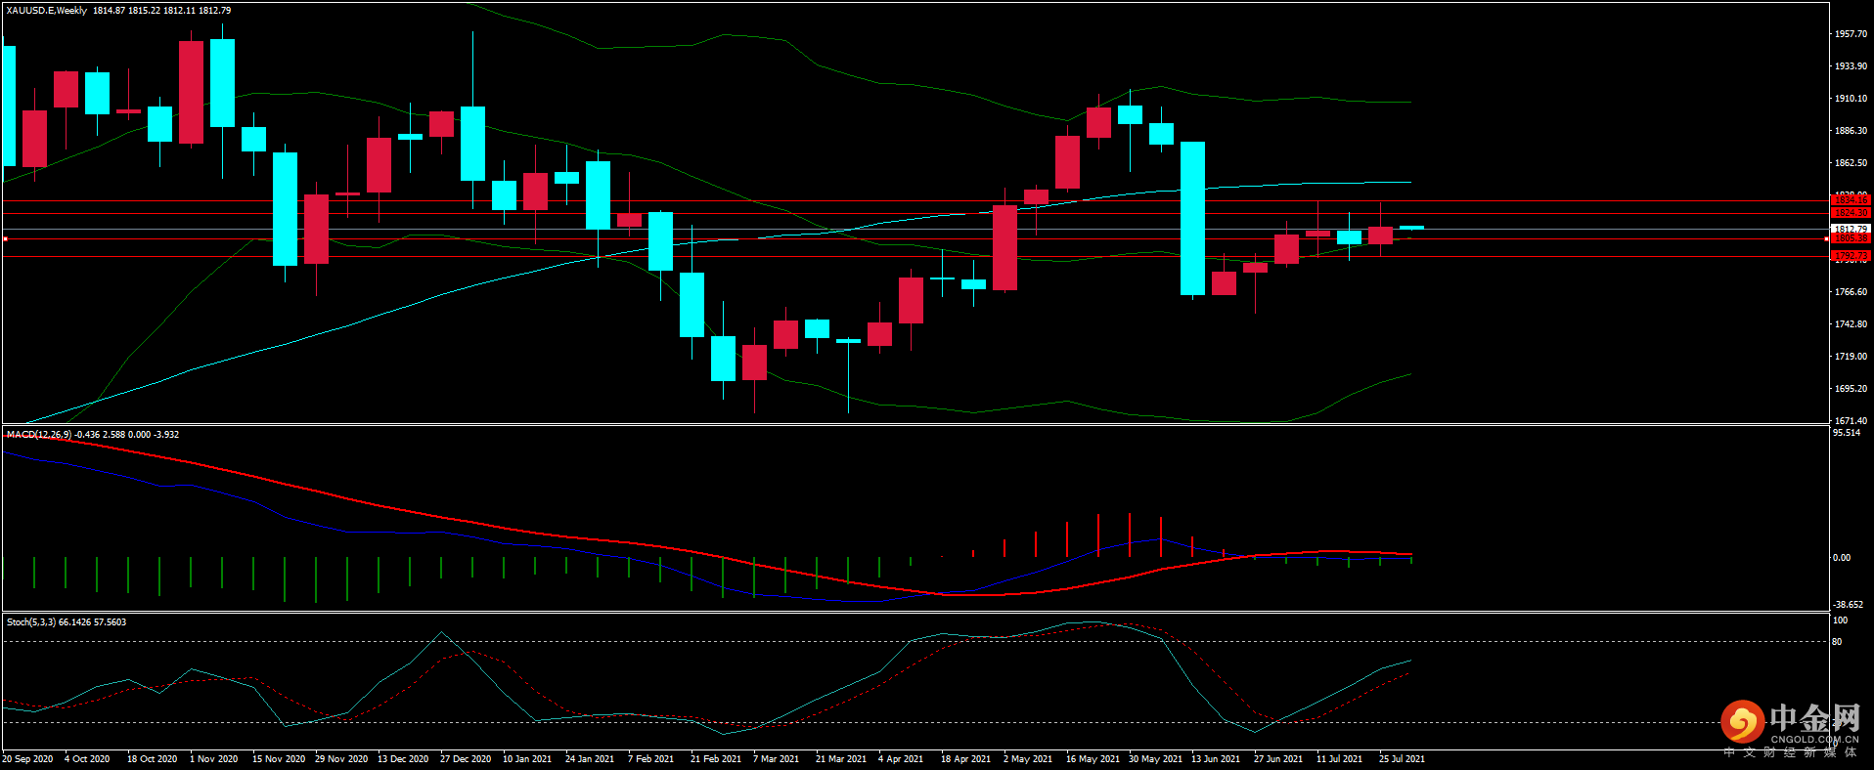1874x770 pixels.
Task: Click the 1957.70 price axis label
Action: [x=1852, y=34]
